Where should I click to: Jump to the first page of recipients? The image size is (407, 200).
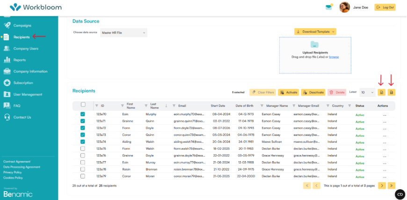(307, 185)
